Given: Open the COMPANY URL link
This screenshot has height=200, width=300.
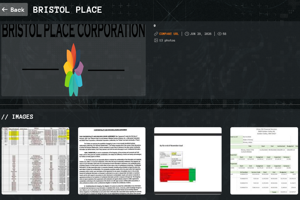Looking at the screenshot, I should click(169, 34).
